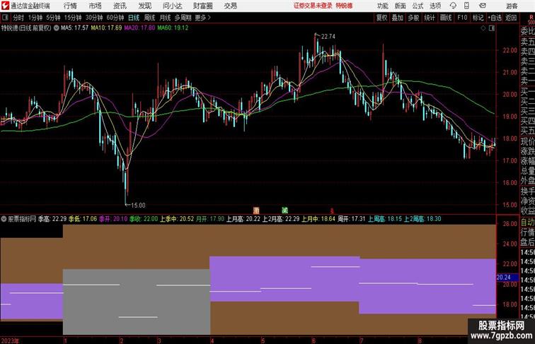Click the 2023年 date axis label
This screenshot has width=535, height=344.
point(10,340)
